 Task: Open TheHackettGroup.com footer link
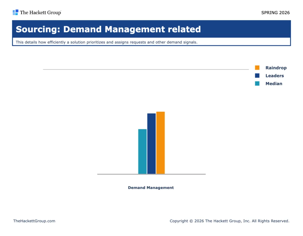pos(34,221)
